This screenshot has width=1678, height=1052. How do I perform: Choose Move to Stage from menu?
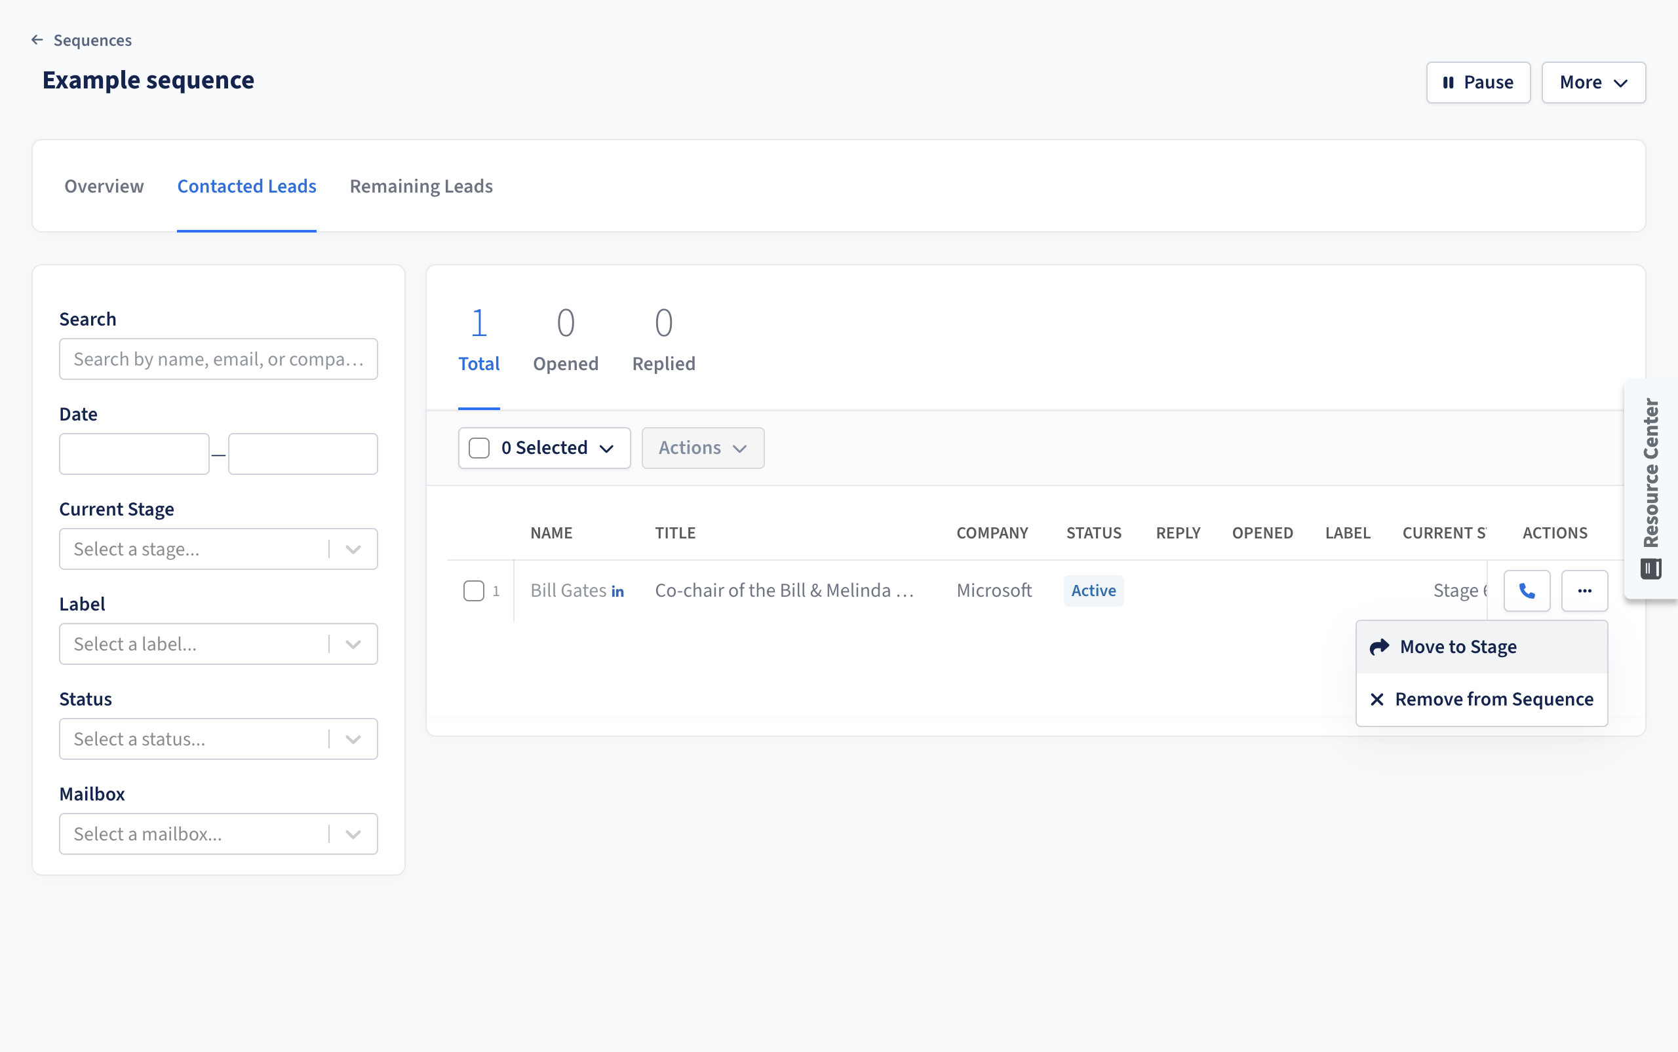tap(1481, 647)
